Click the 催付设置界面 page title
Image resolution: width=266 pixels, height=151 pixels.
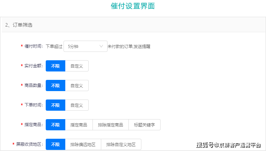(x=133, y=6)
